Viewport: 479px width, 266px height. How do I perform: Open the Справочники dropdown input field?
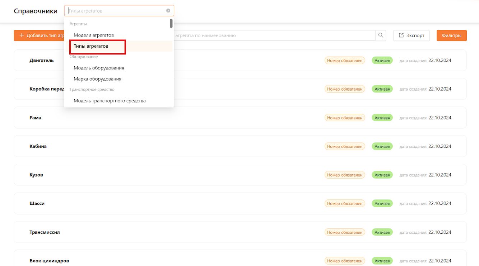[x=119, y=11]
